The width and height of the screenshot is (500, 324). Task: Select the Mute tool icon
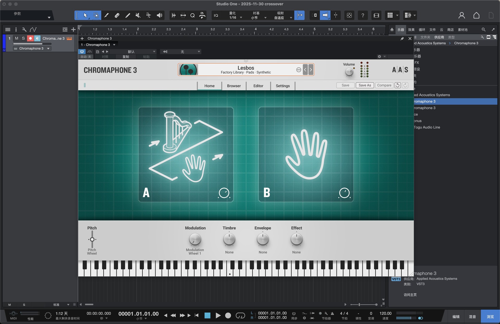[x=138, y=15]
